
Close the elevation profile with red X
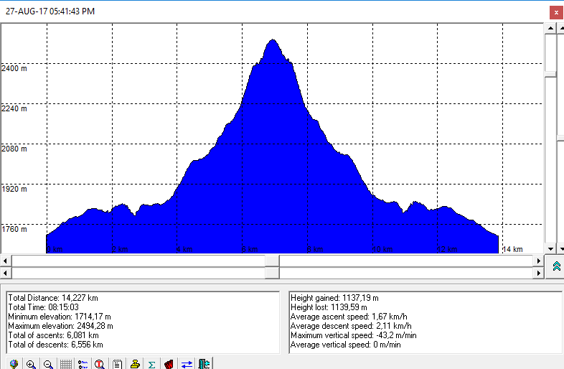tap(555, 12)
